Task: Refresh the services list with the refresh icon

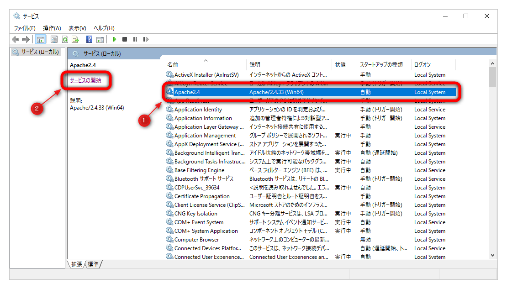Action: click(x=64, y=39)
